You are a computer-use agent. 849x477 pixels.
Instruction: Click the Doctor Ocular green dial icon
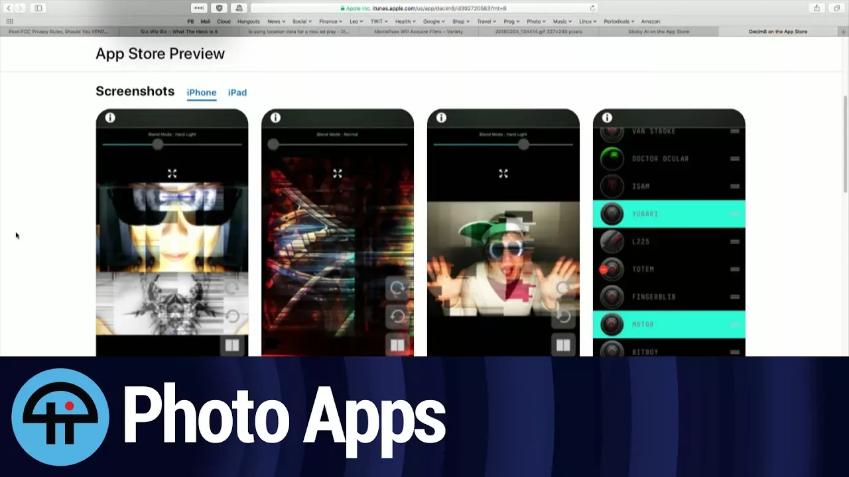[612, 159]
